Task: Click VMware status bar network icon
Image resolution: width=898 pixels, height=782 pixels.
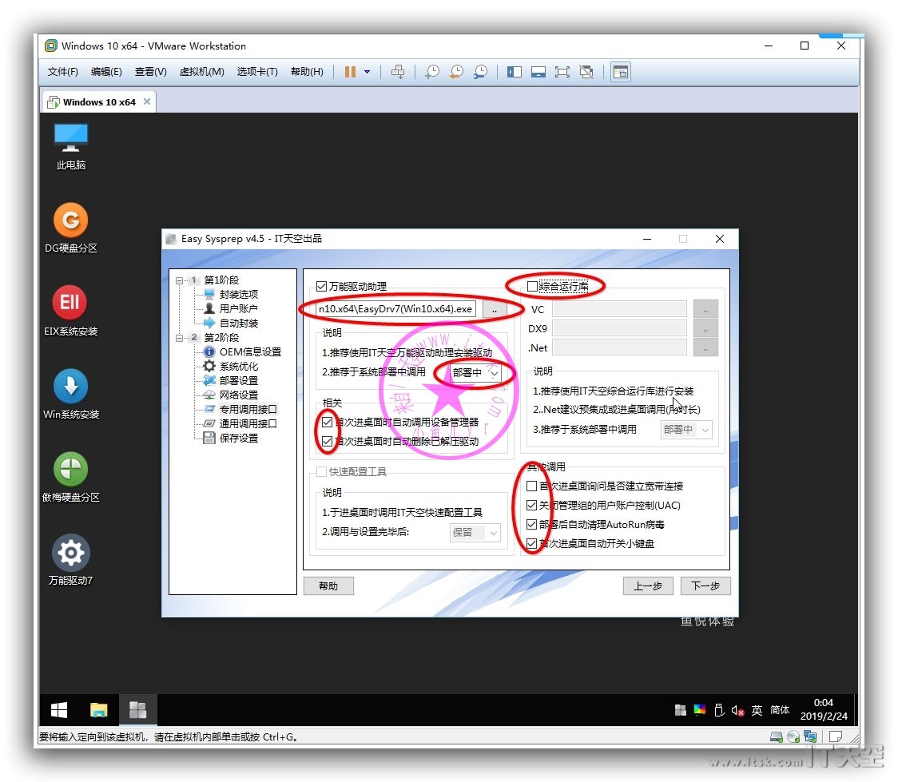Action: coord(810,736)
